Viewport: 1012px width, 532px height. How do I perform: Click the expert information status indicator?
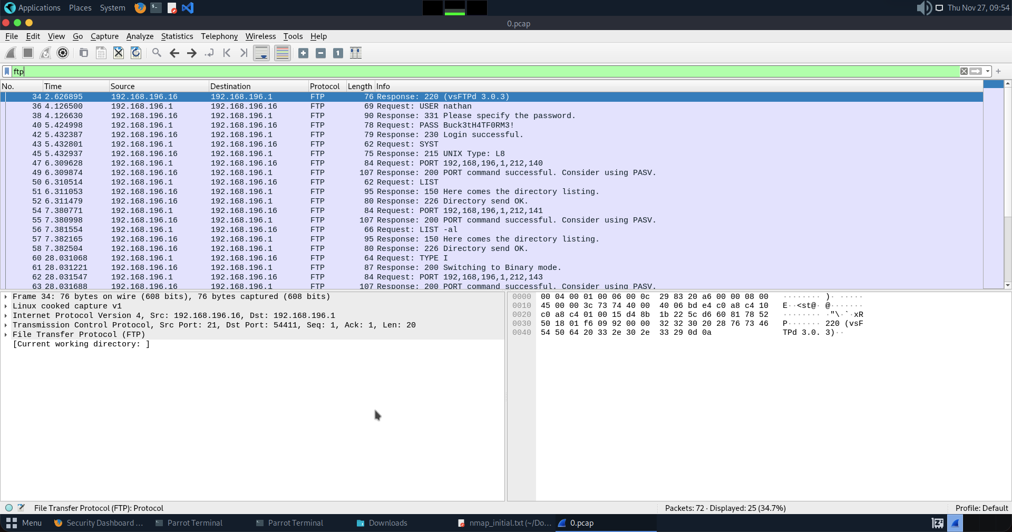coord(9,508)
